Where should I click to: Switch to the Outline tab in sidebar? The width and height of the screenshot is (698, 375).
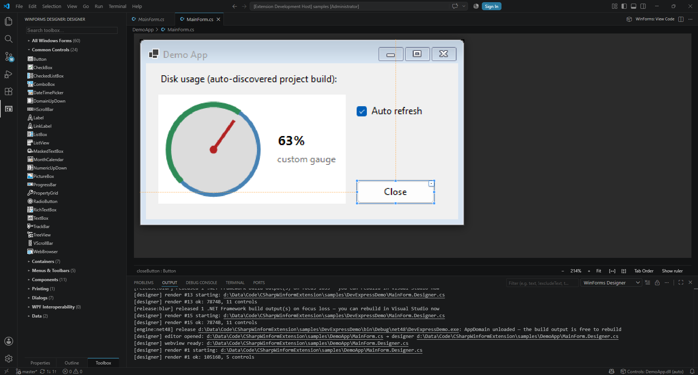[72, 363]
